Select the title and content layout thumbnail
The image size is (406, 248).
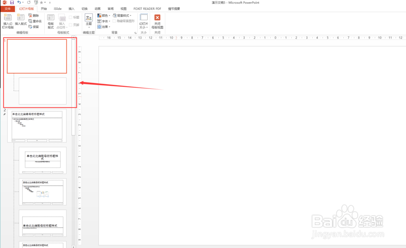[43, 192]
